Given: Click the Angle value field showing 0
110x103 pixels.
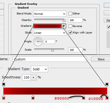Looking at the screenshot, I should coord(49,41).
